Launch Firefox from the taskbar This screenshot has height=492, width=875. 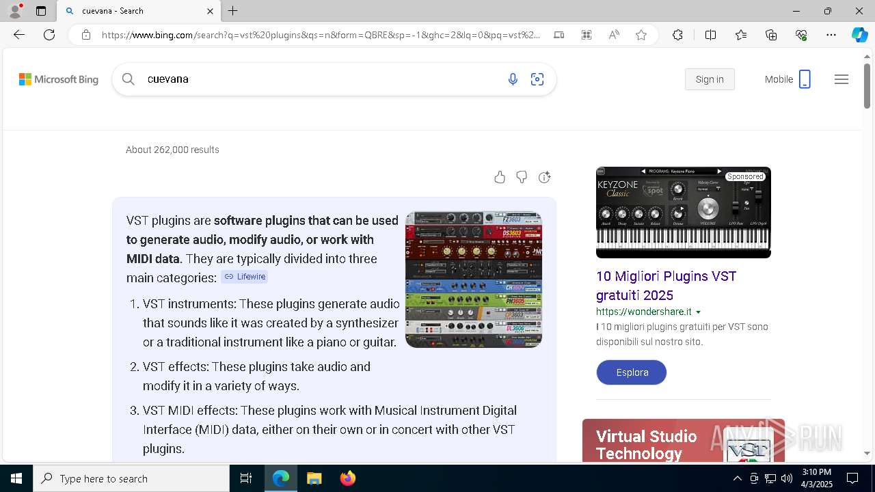coord(347,478)
